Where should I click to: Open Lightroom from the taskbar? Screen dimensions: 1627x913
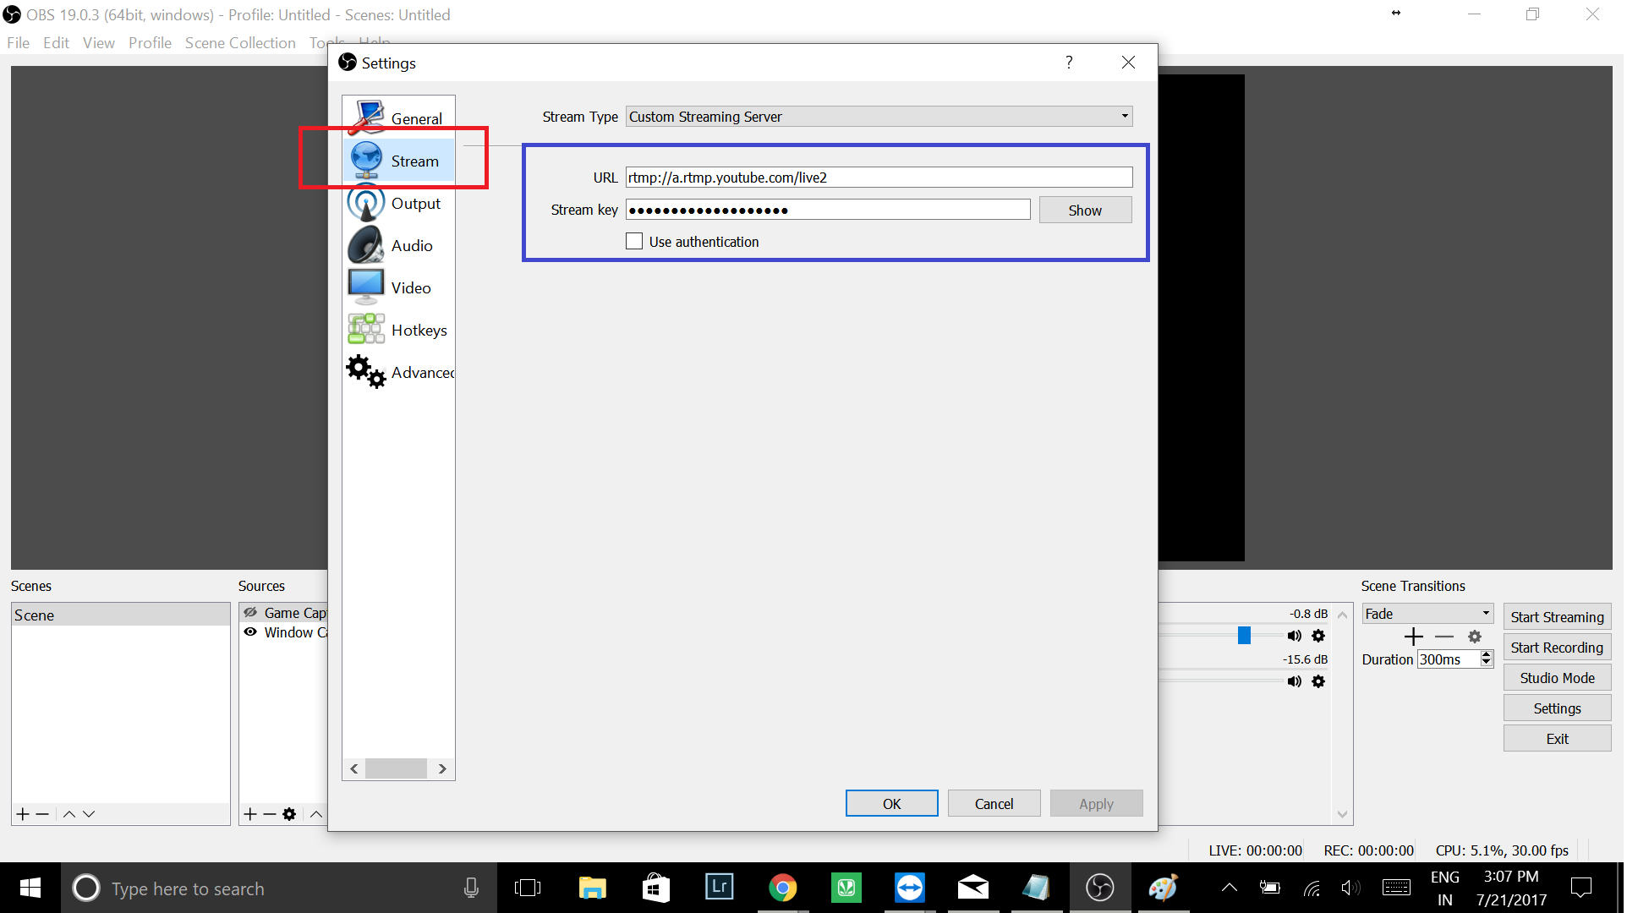click(720, 888)
